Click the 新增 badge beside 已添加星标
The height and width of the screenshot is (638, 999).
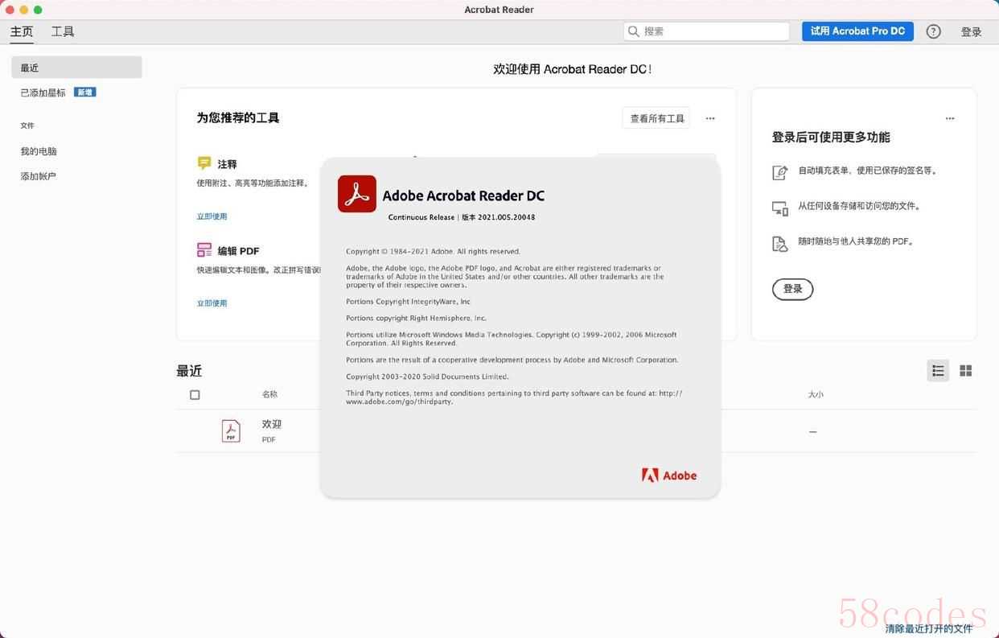point(85,93)
